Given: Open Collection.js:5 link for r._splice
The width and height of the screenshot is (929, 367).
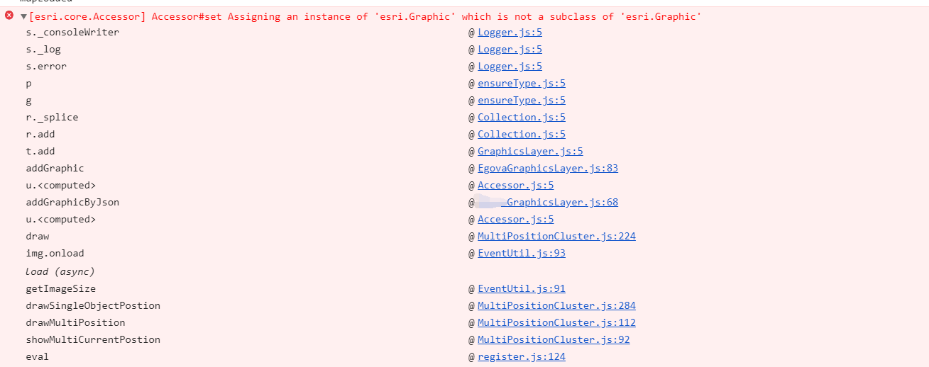Looking at the screenshot, I should (x=521, y=117).
